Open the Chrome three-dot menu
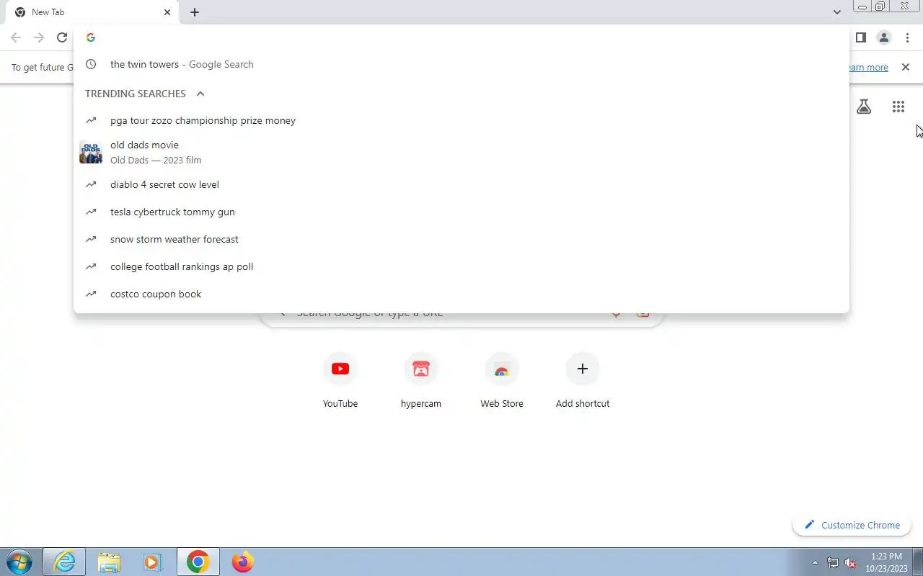923x576 pixels. point(907,37)
